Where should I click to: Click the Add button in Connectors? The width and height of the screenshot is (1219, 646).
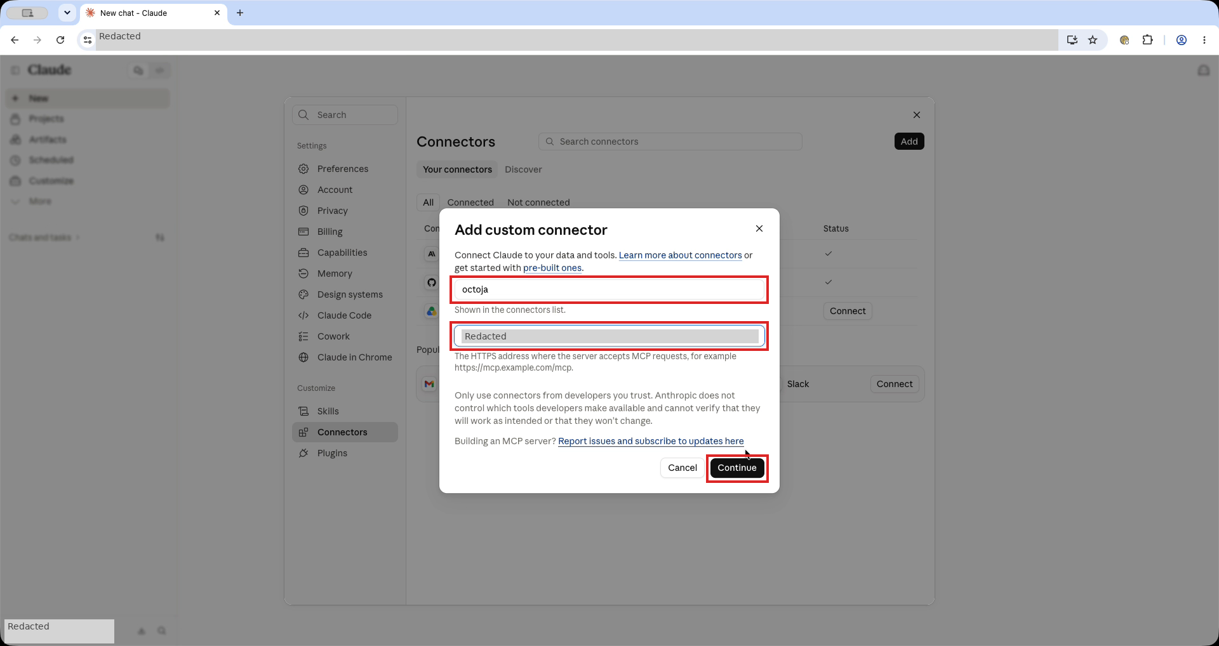tap(909, 142)
